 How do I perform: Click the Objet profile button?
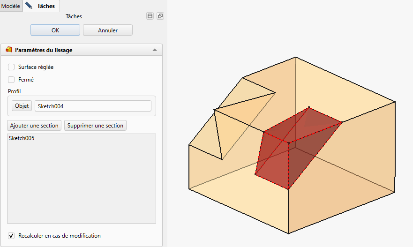22,106
